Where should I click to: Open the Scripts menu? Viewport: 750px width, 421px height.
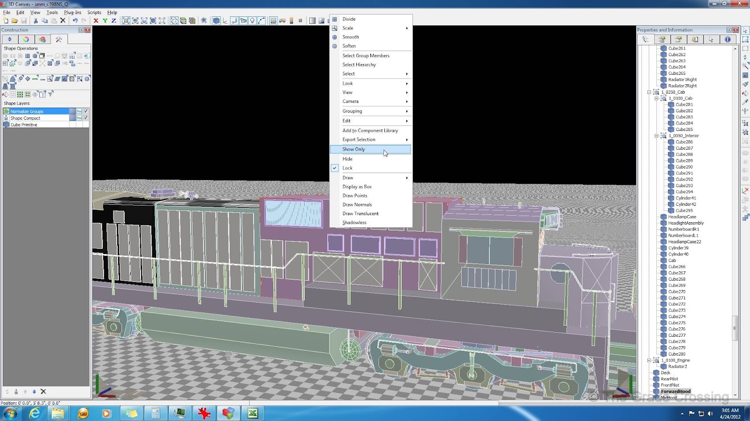pyautogui.click(x=94, y=13)
